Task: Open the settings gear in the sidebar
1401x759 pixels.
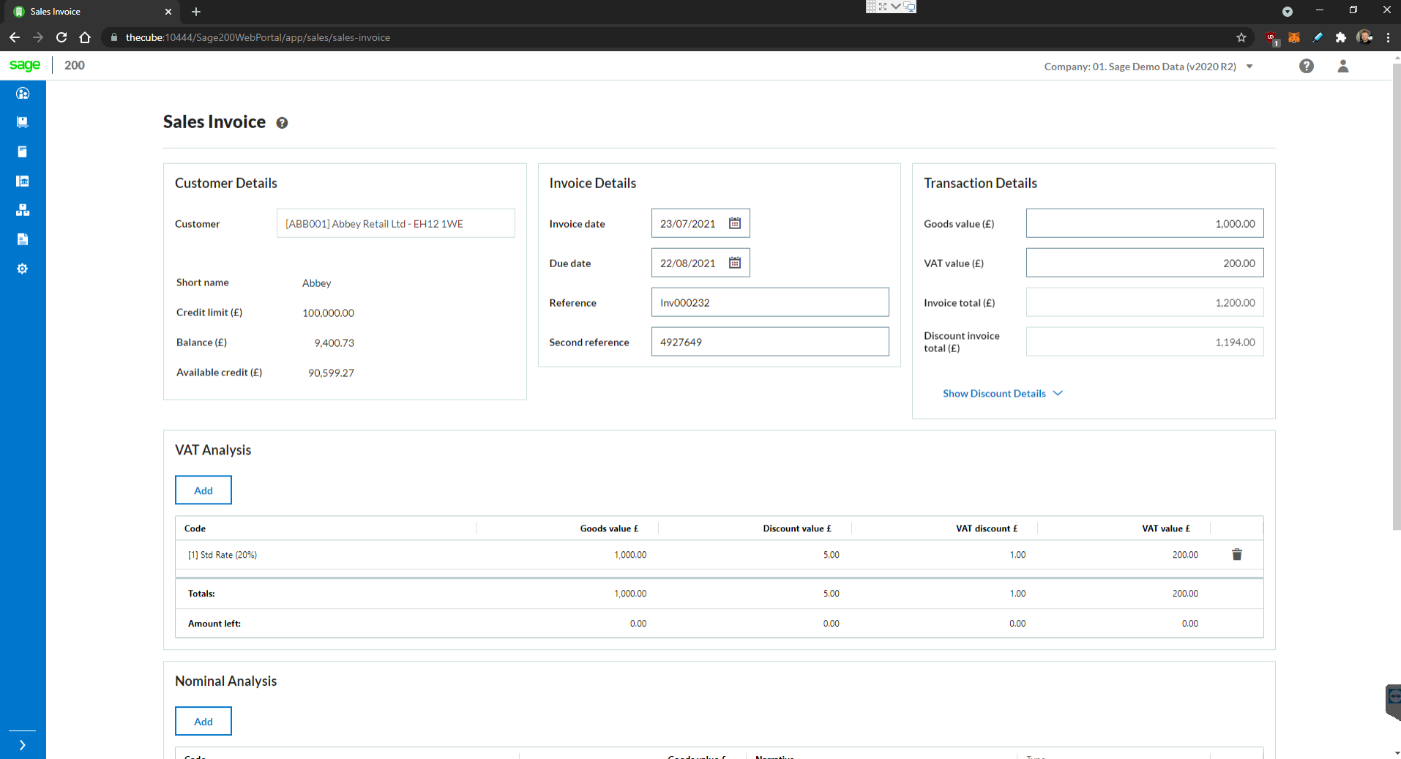Action: 23,269
